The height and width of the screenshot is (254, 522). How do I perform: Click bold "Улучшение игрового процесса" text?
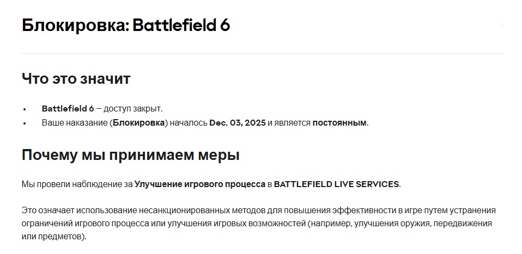(199, 184)
